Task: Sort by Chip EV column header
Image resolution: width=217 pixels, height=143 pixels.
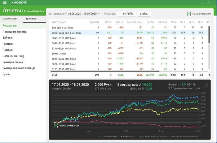Action: (119, 22)
